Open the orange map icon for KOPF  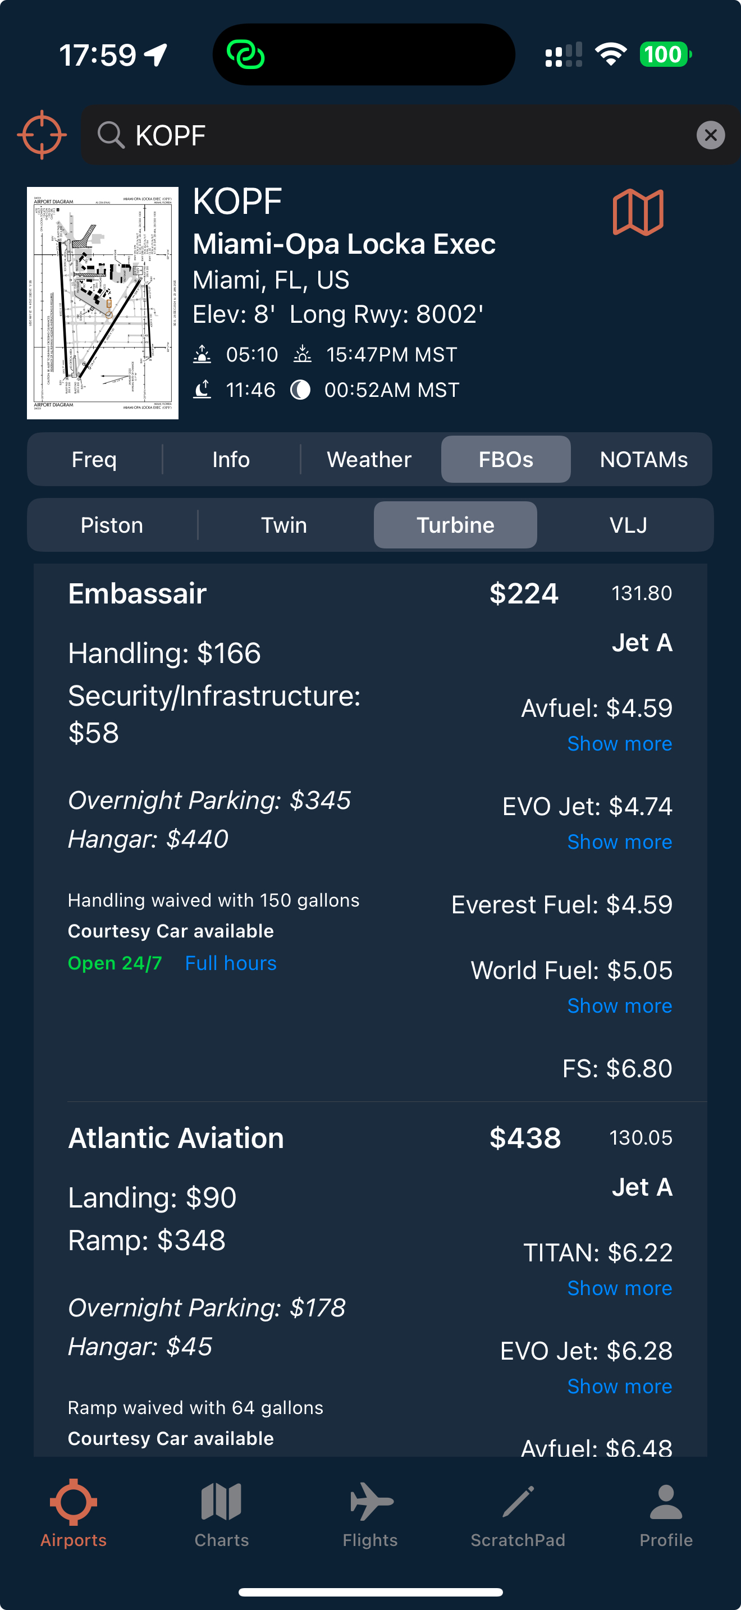(x=638, y=213)
